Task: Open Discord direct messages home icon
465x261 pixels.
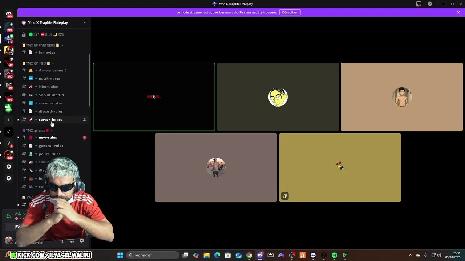Action: point(9,14)
